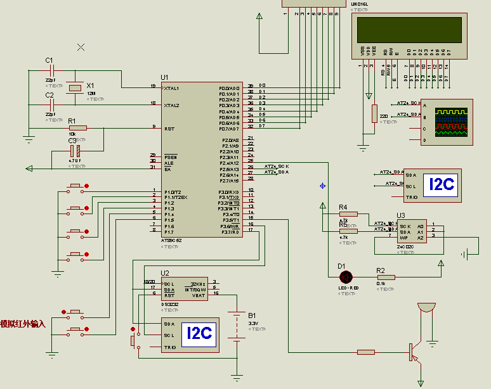Select the X1 crystal oscillator

(x=75, y=87)
